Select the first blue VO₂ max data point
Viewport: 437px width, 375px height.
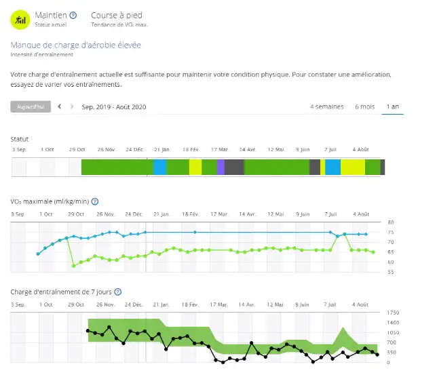pos(38,254)
